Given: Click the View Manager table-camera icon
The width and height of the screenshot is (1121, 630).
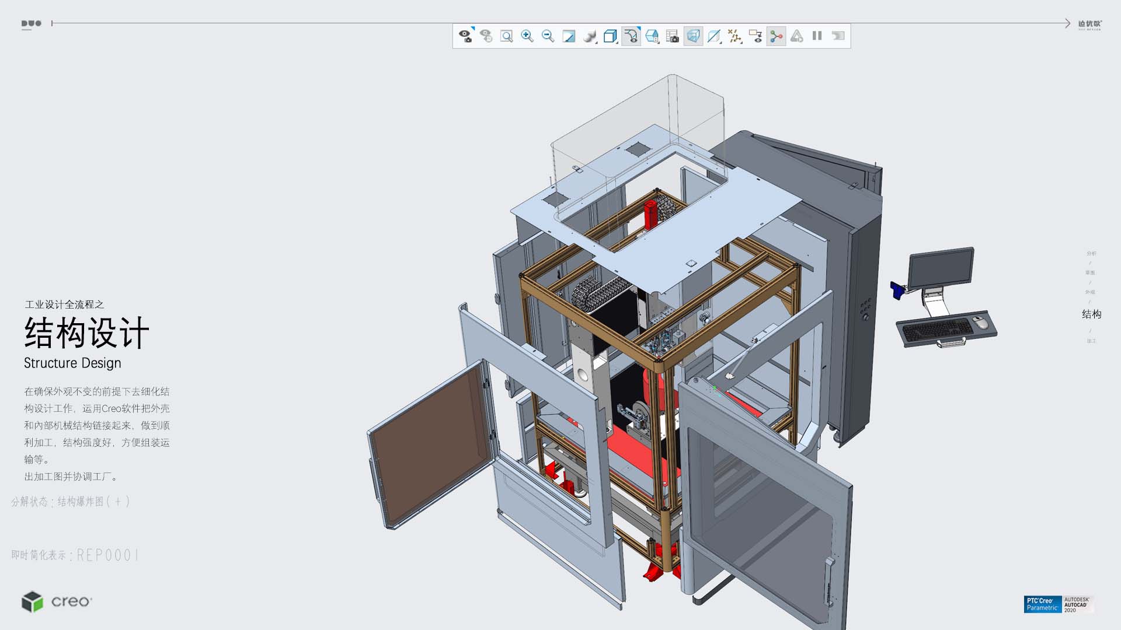Looking at the screenshot, I should [673, 36].
